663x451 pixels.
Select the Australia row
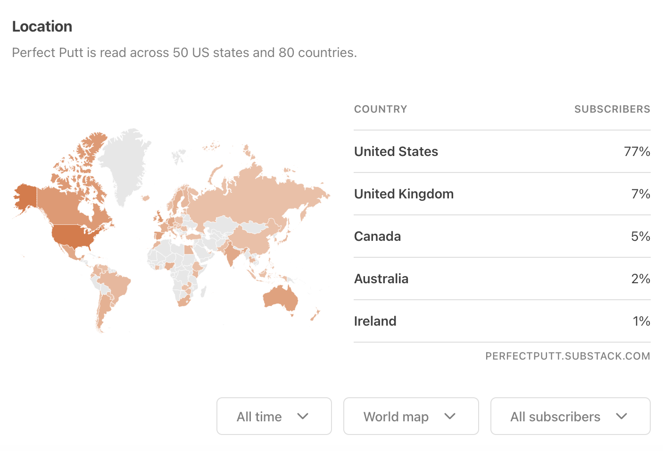(x=502, y=279)
